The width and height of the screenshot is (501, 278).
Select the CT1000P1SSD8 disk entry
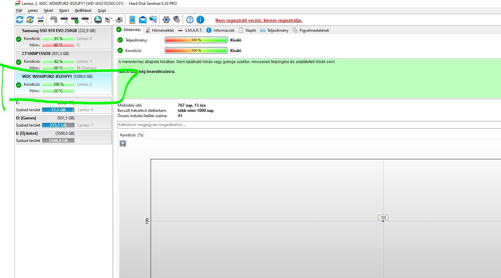[63, 61]
